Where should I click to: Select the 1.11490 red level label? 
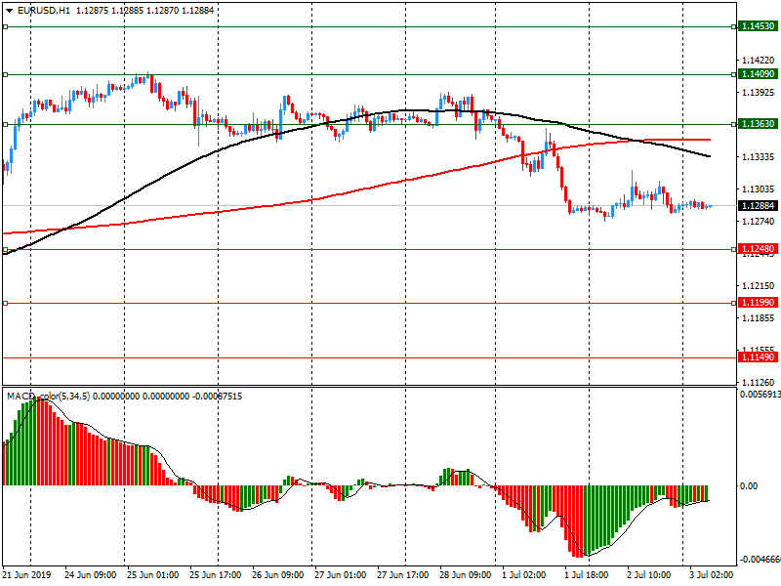(759, 357)
